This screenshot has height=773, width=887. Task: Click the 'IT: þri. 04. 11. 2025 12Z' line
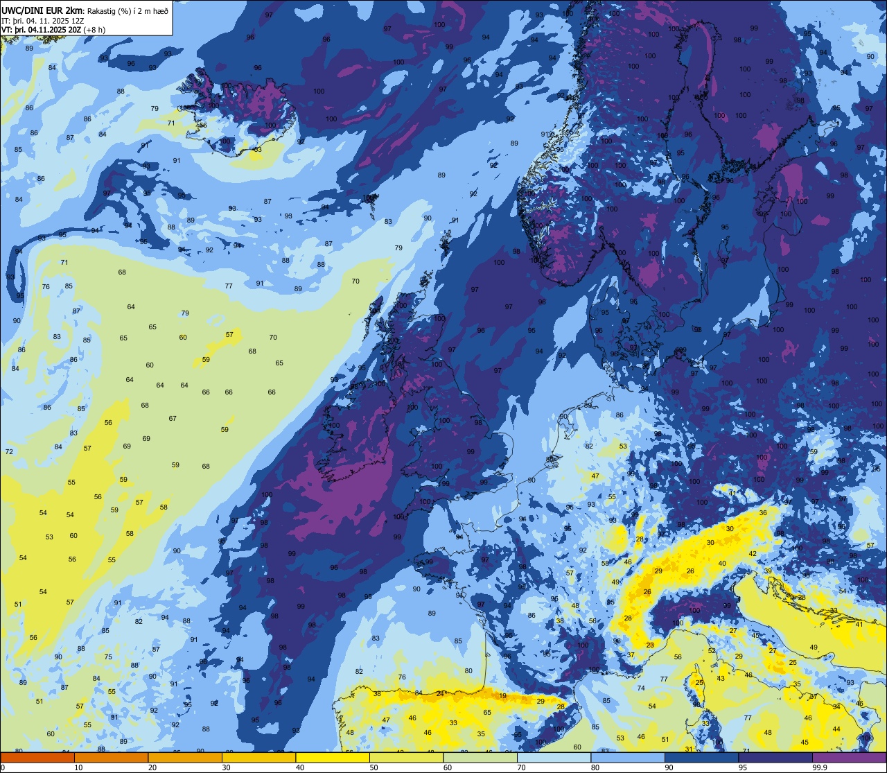tap(43, 20)
